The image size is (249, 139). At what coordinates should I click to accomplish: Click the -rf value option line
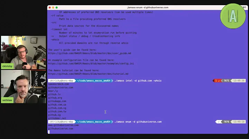click(x=57, y=15)
